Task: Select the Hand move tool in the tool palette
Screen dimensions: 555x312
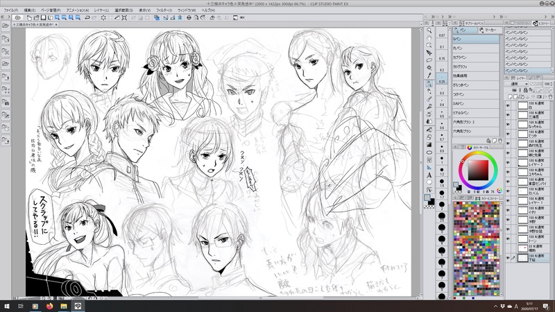Action: (x=429, y=38)
